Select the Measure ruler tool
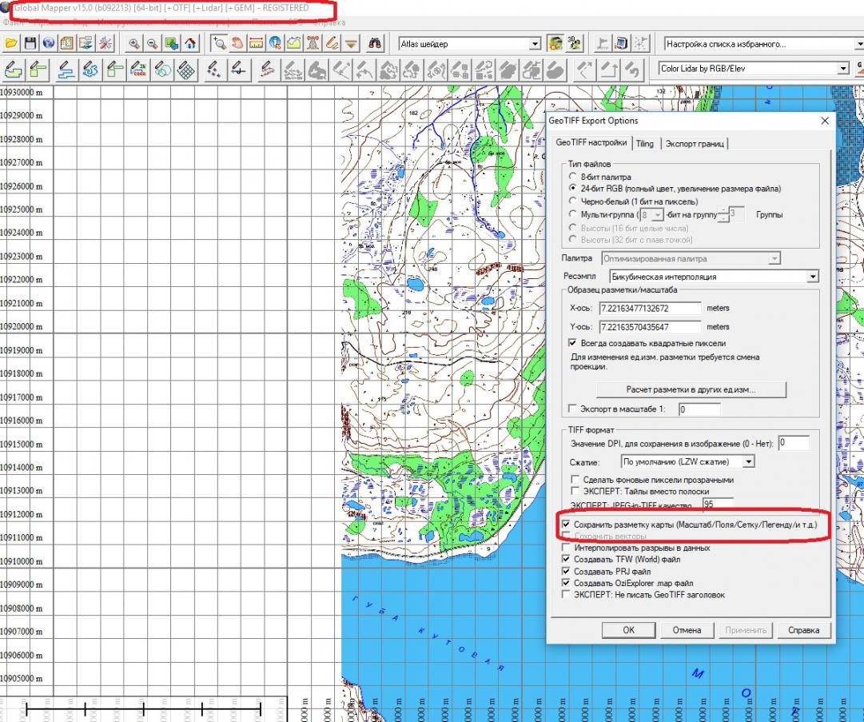 tap(257, 44)
